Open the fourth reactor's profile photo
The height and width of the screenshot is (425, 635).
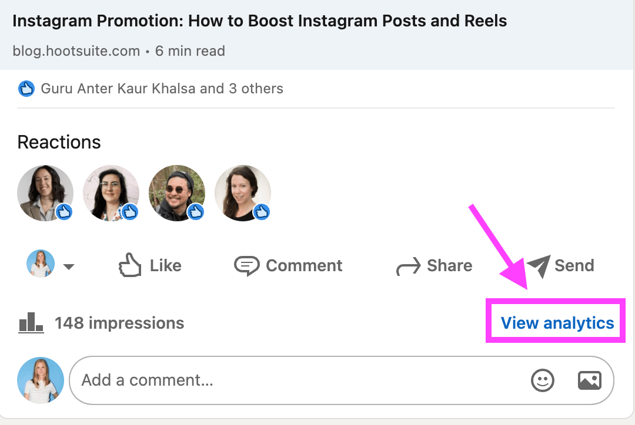click(243, 193)
